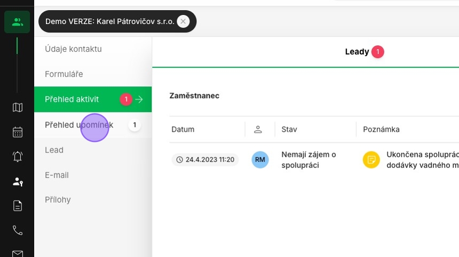The height and width of the screenshot is (257, 459).
Task: Open the contacts icon in sidebar
Action: tap(17, 22)
